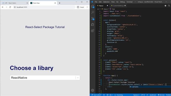The image size is (171, 96).
Task: Click the 'Choose a libary' heading
Action: pyautogui.click(x=32, y=68)
